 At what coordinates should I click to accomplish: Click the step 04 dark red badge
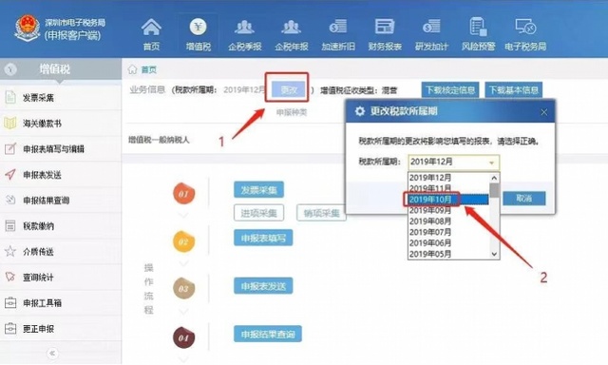click(x=183, y=337)
